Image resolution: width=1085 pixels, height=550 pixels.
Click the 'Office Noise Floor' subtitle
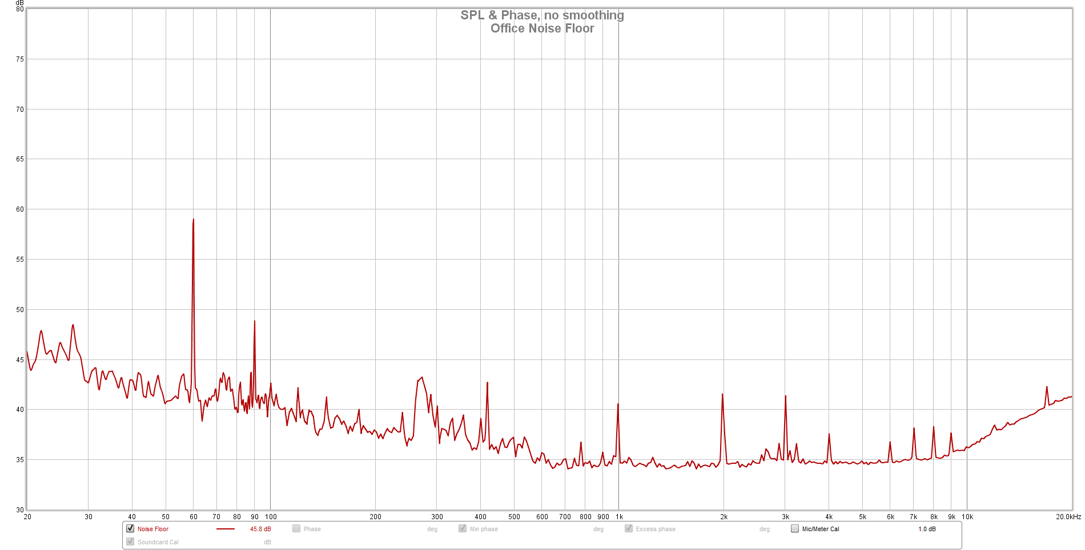pos(542,29)
